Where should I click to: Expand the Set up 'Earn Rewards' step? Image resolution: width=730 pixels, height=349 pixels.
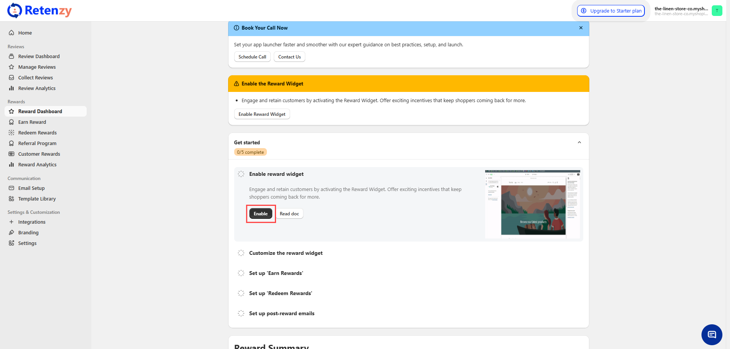click(276, 273)
